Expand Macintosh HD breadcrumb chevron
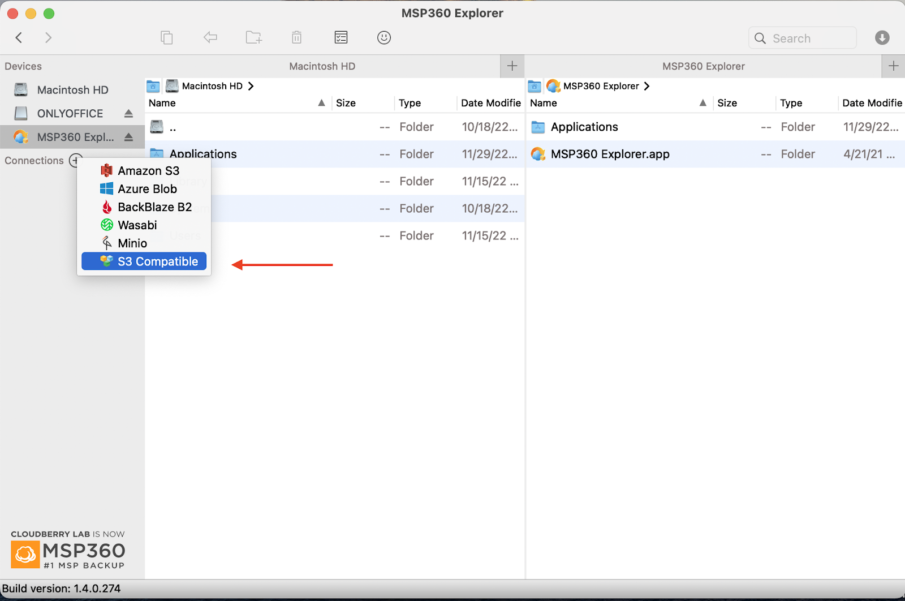This screenshot has width=905, height=601. click(x=251, y=86)
